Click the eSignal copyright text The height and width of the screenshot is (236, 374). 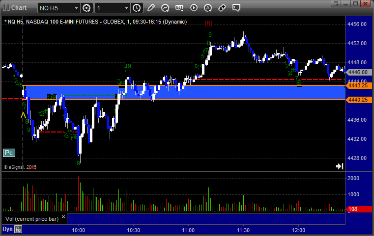20,167
